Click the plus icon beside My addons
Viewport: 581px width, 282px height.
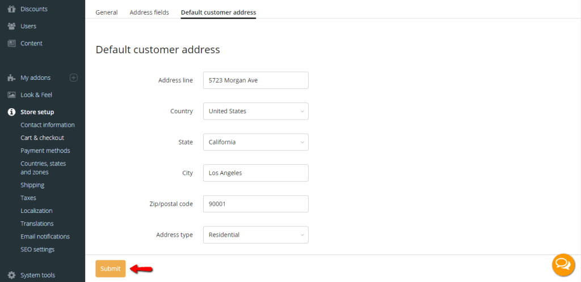pyautogui.click(x=74, y=78)
